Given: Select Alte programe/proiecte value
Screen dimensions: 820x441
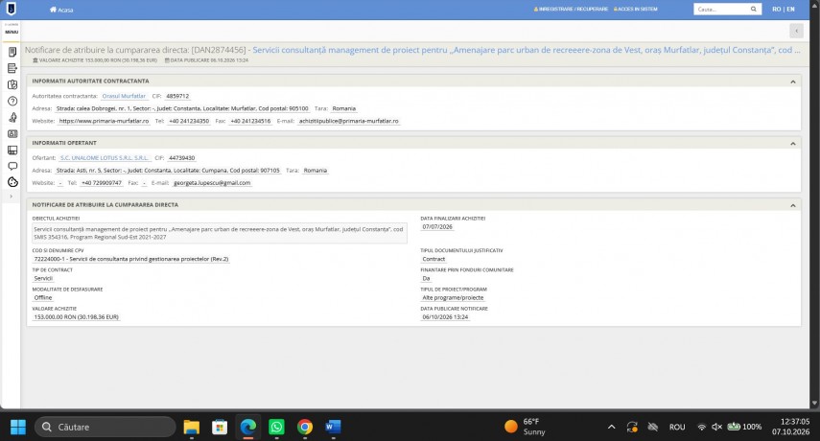Looking at the screenshot, I should coord(453,297).
